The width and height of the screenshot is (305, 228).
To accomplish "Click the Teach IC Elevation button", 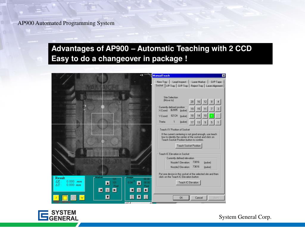I will pyautogui.click(x=188, y=183).
